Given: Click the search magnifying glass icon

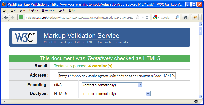Looking at the screenshot, I should (177, 17).
